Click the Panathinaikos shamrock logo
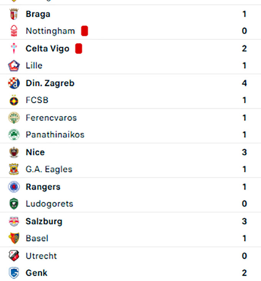Viewport: 261px width, 281px height. [x=14, y=135]
